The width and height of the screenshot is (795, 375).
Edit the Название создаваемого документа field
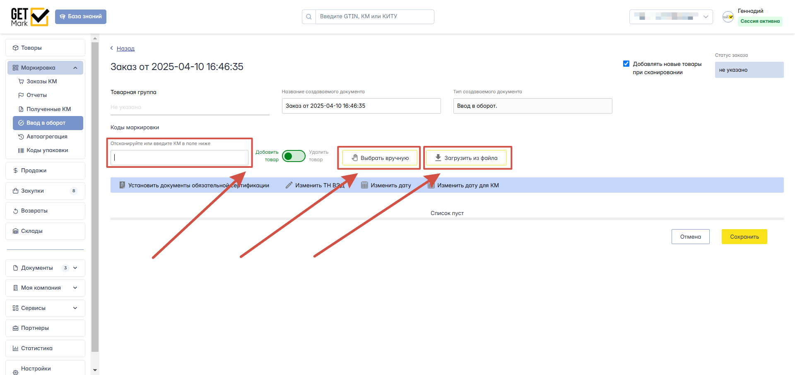click(361, 106)
